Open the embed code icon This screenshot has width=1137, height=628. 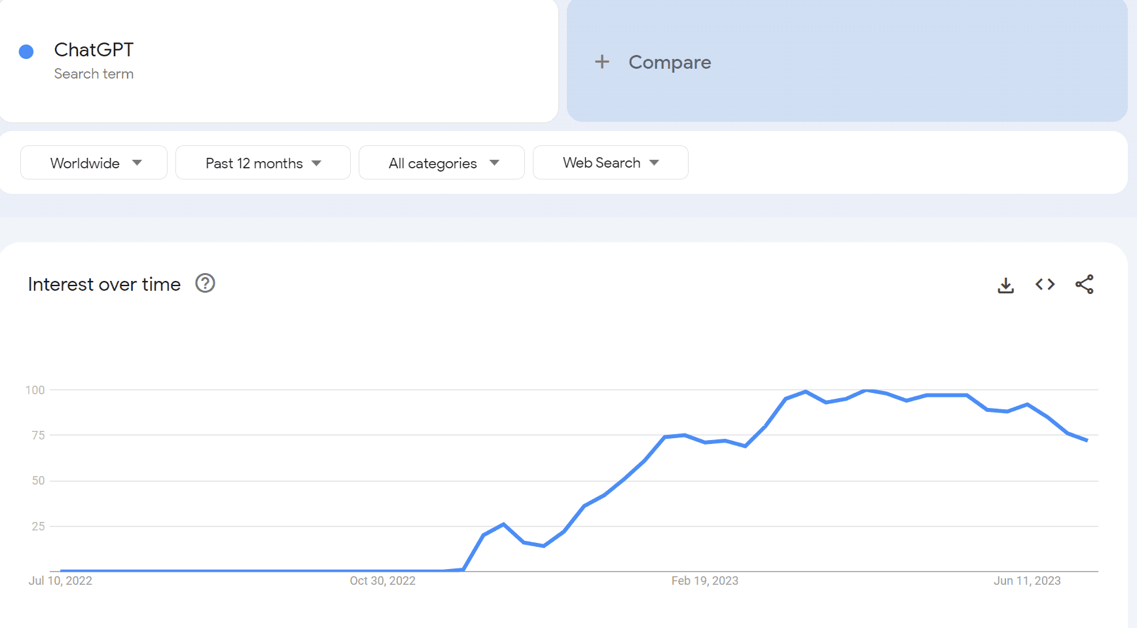pyautogui.click(x=1045, y=284)
